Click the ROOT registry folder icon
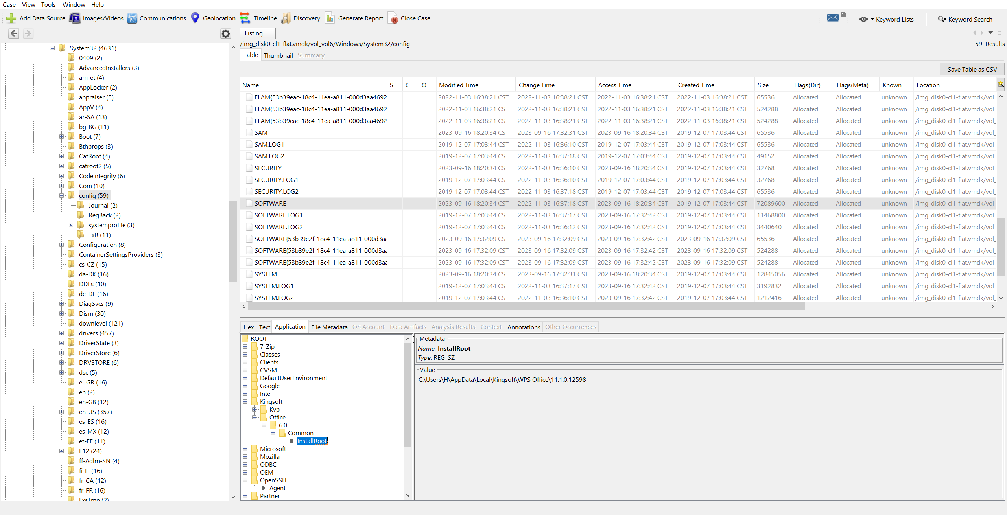The width and height of the screenshot is (1007, 515). click(245, 338)
